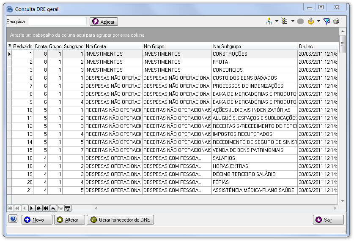Select the HORAS EXTRAS cell
This screenshot has width=354, height=241.
point(255,166)
